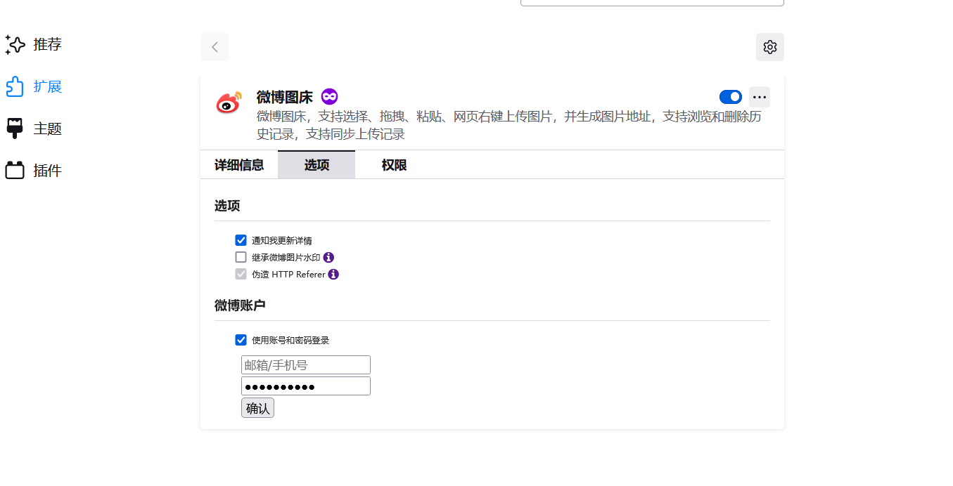Screen dimensions: 953x486
Task: Disable the 微博图床 extension toggle
Action: point(731,97)
